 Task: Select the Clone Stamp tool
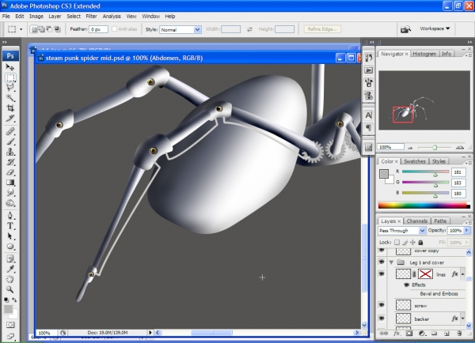tap(10, 152)
